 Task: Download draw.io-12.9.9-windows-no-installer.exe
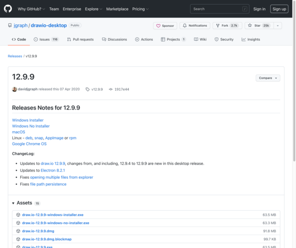click(x=55, y=223)
